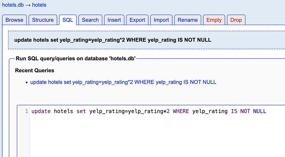Select the SQL tab
Image resolution: width=285 pixels, height=157 pixels.
pos(68,20)
